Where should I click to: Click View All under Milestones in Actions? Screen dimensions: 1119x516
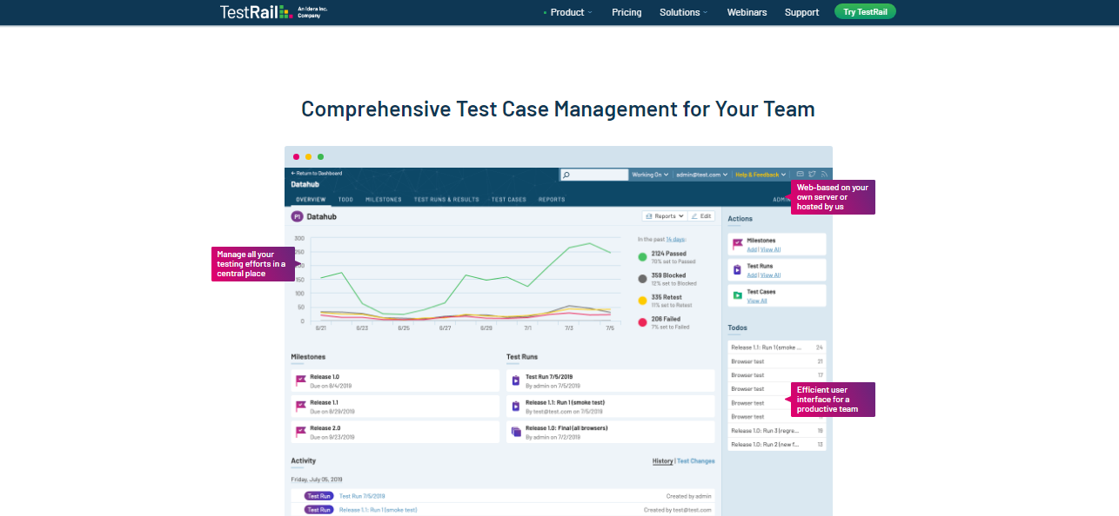770,249
